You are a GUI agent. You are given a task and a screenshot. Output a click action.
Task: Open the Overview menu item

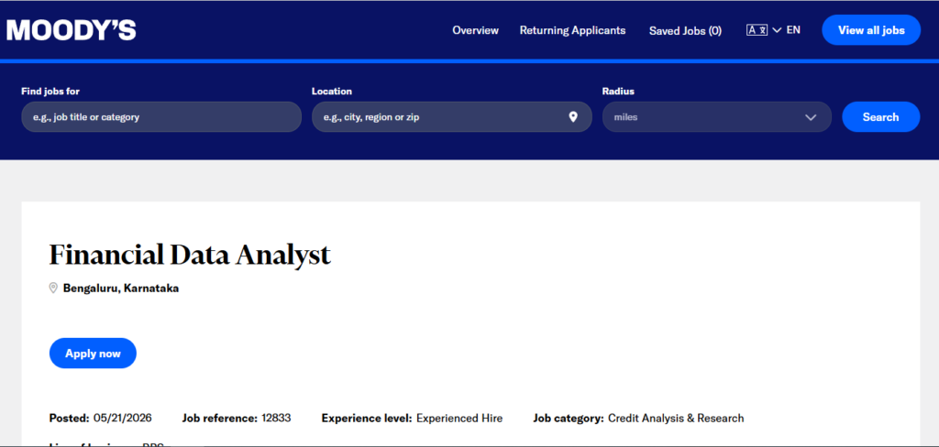point(476,30)
